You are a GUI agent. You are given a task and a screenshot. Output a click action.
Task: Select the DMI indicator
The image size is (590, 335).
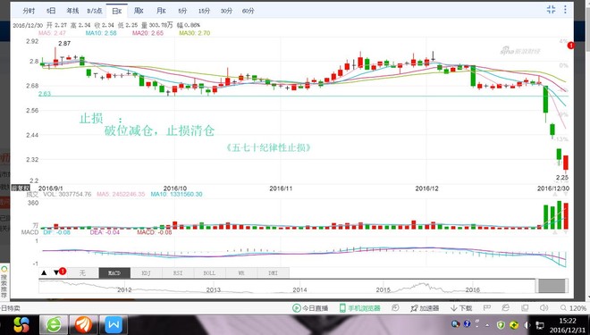coord(274,273)
